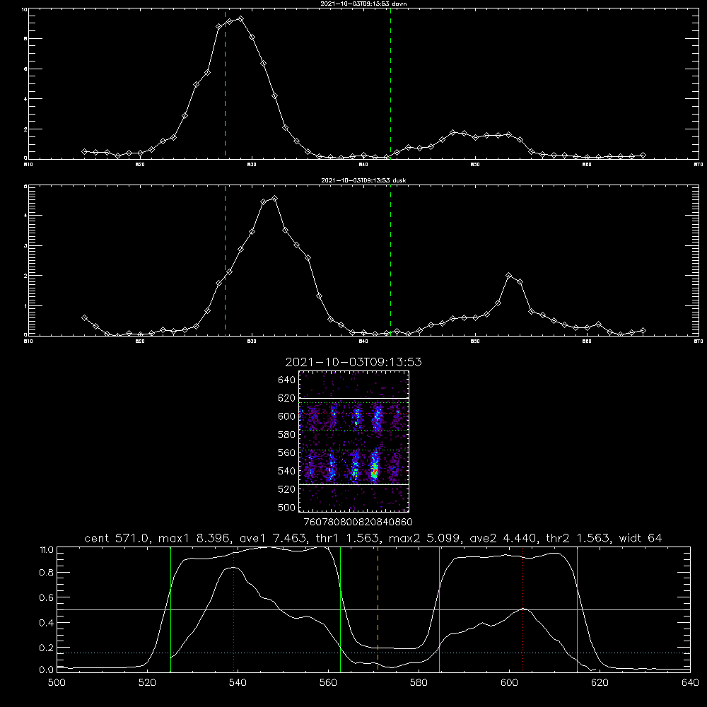Click y-axis label 520 beside the spectral image

pos(287,489)
